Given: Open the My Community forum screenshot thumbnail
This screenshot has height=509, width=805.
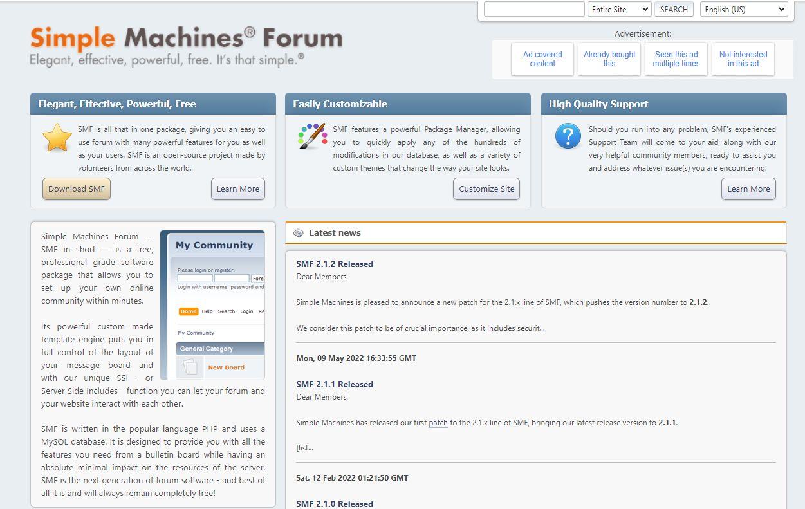Looking at the screenshot, I should click(212, 305).
